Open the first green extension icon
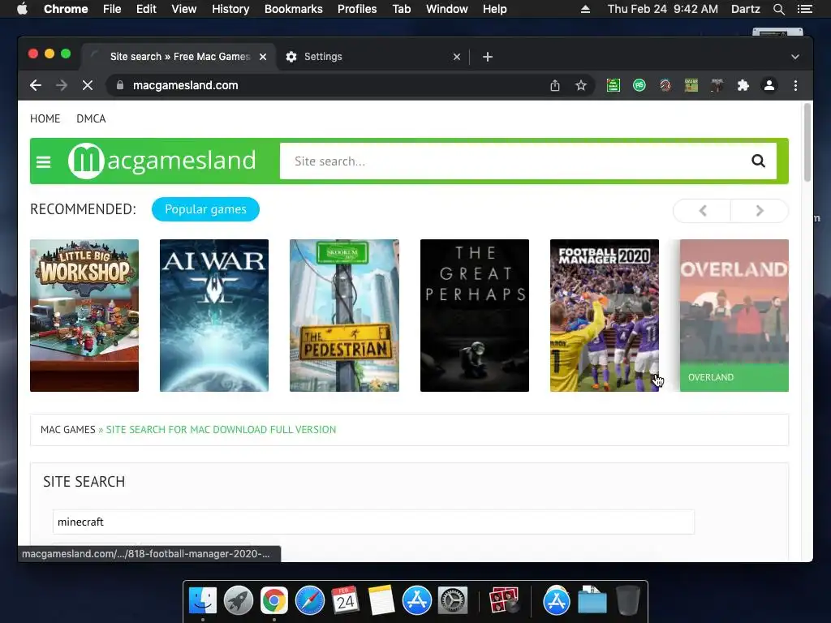The height and width of the screenshot is (623, 831). pos(614,85)
